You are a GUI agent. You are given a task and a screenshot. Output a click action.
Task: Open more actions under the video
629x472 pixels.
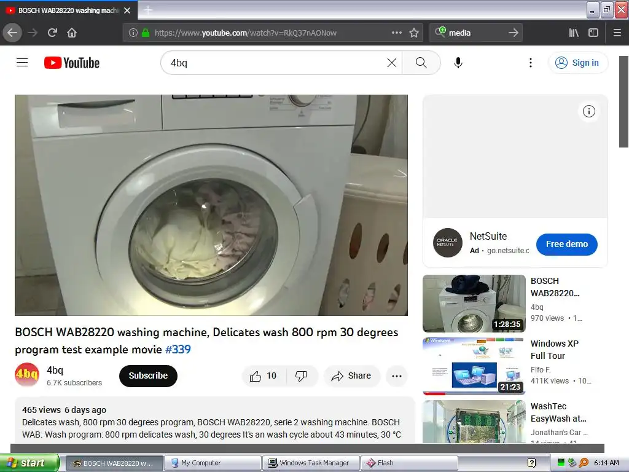pos(397,376)
